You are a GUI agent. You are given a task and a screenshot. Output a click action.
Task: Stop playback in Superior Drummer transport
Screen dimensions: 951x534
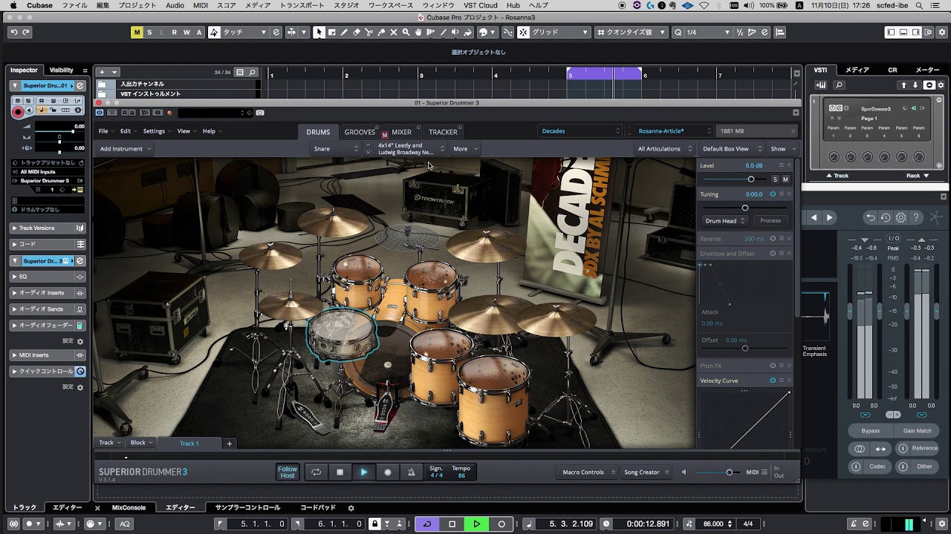pyautogui.click(x=340, y=472)
